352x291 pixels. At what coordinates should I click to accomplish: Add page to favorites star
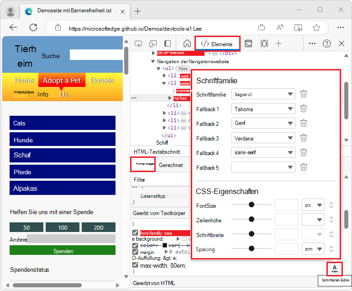coord(316,27)
